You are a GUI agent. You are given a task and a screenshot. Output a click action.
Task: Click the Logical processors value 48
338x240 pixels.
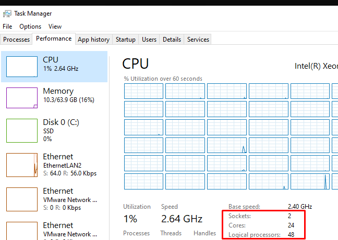(x=291, y=235)
